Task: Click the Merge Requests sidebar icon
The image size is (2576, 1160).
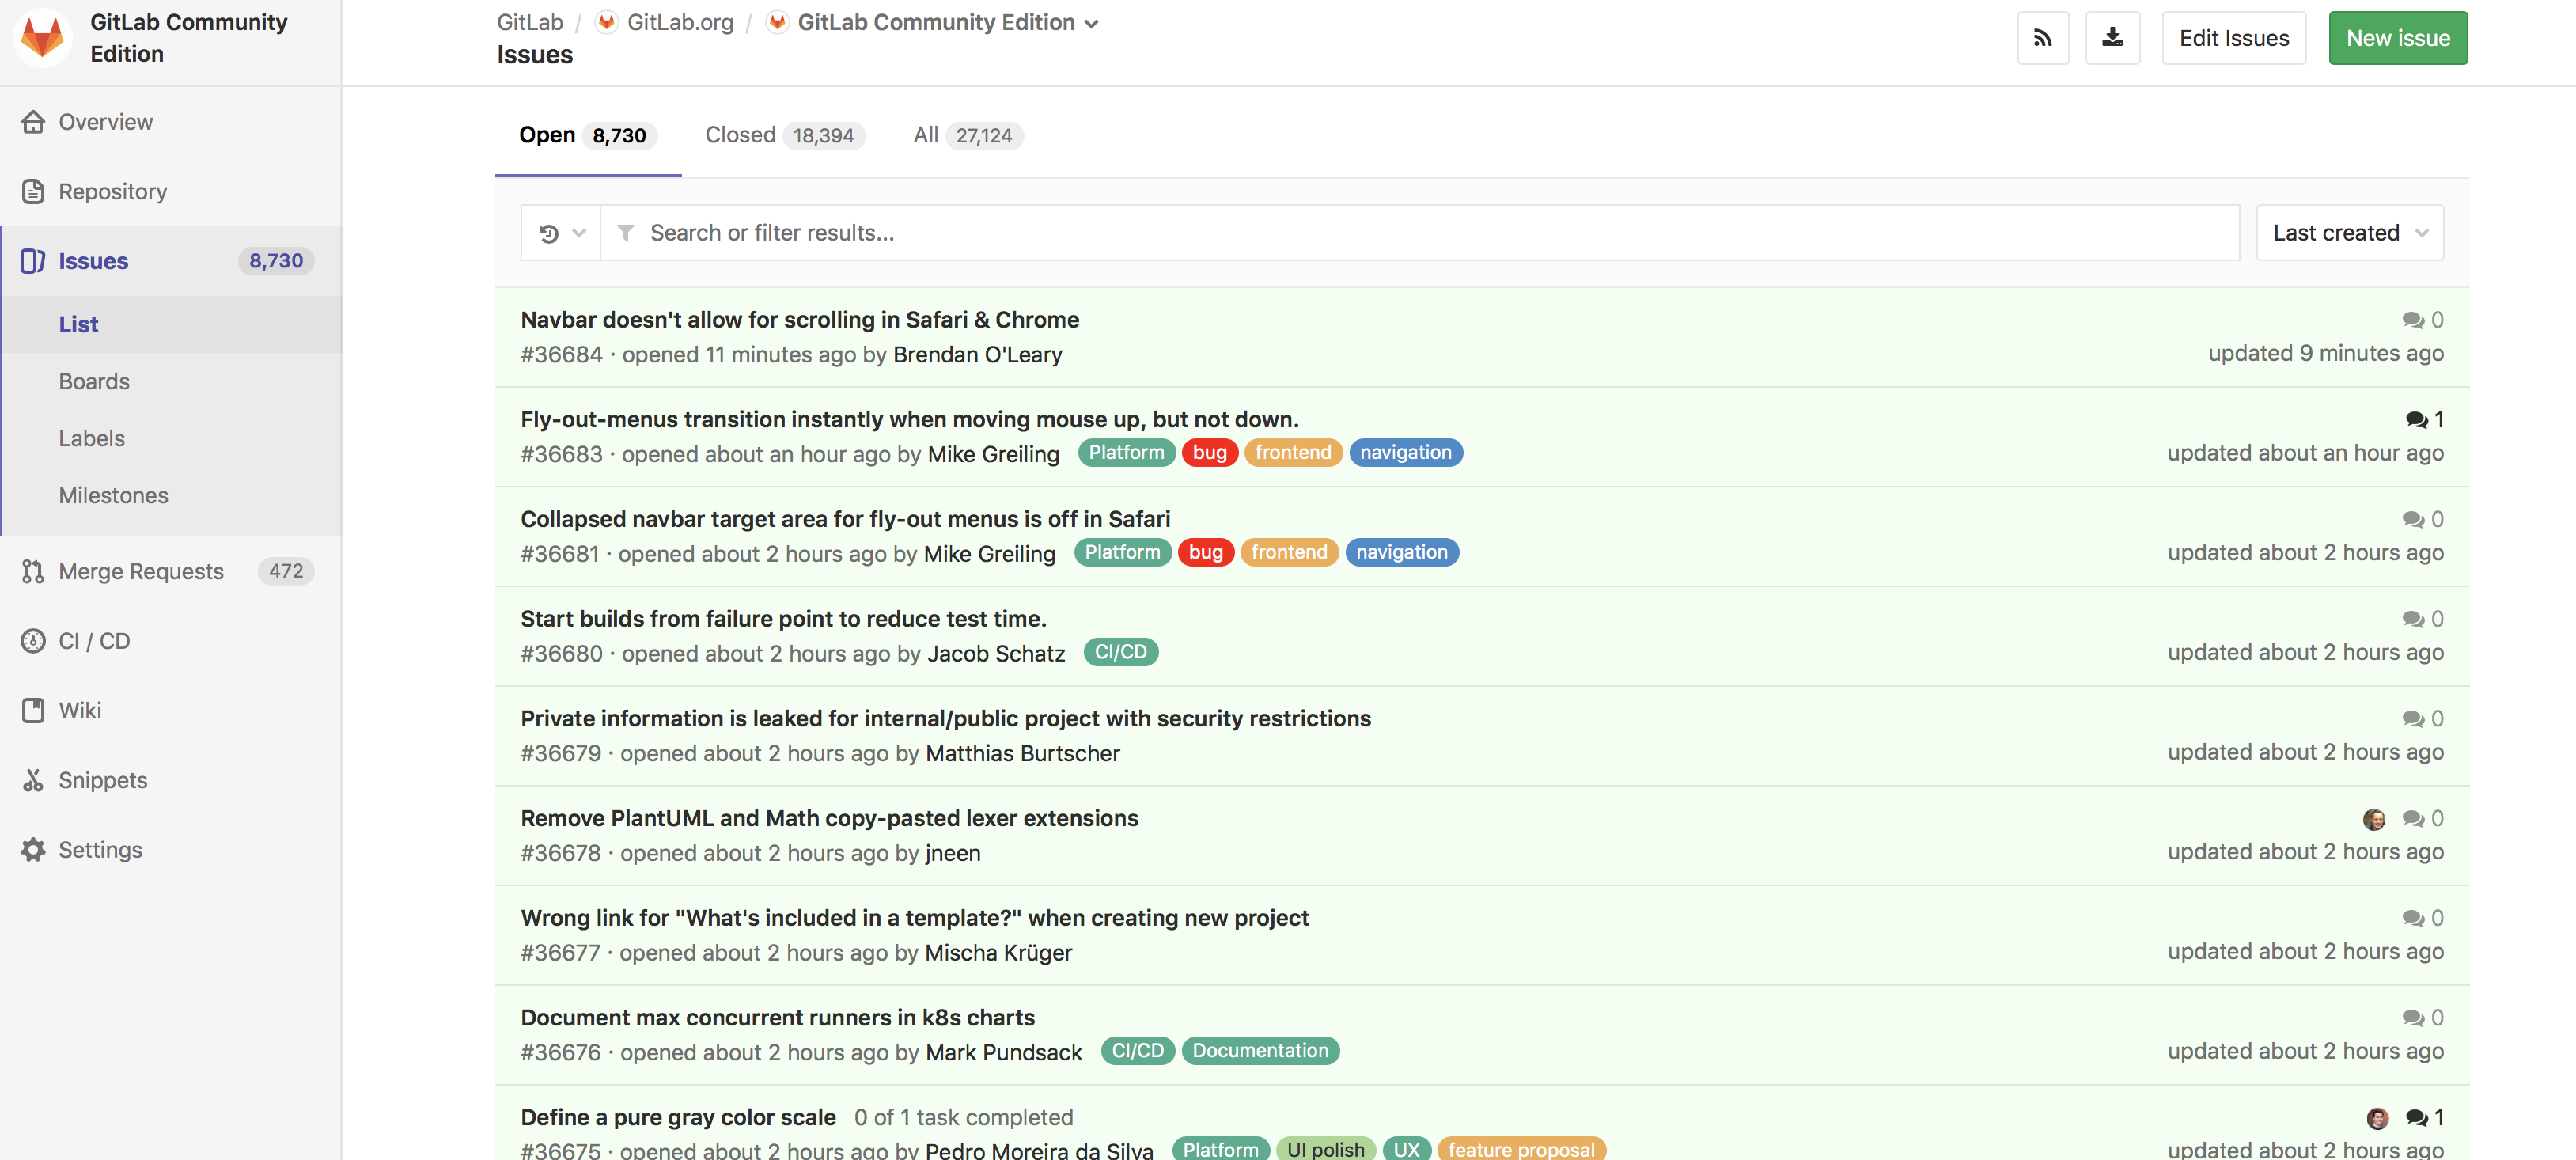Action: tap(33, 571)
